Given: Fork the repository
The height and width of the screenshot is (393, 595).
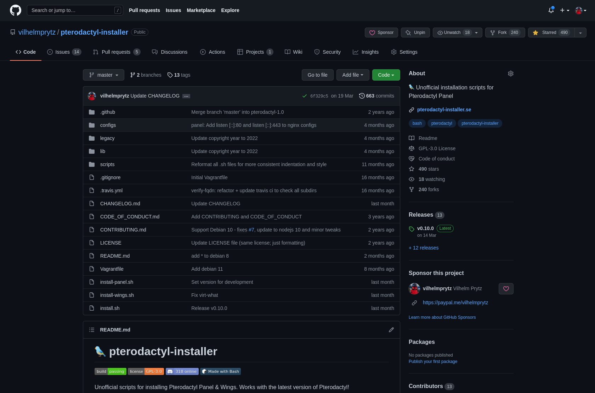Looking at the screenshot, I should point(505,33).
